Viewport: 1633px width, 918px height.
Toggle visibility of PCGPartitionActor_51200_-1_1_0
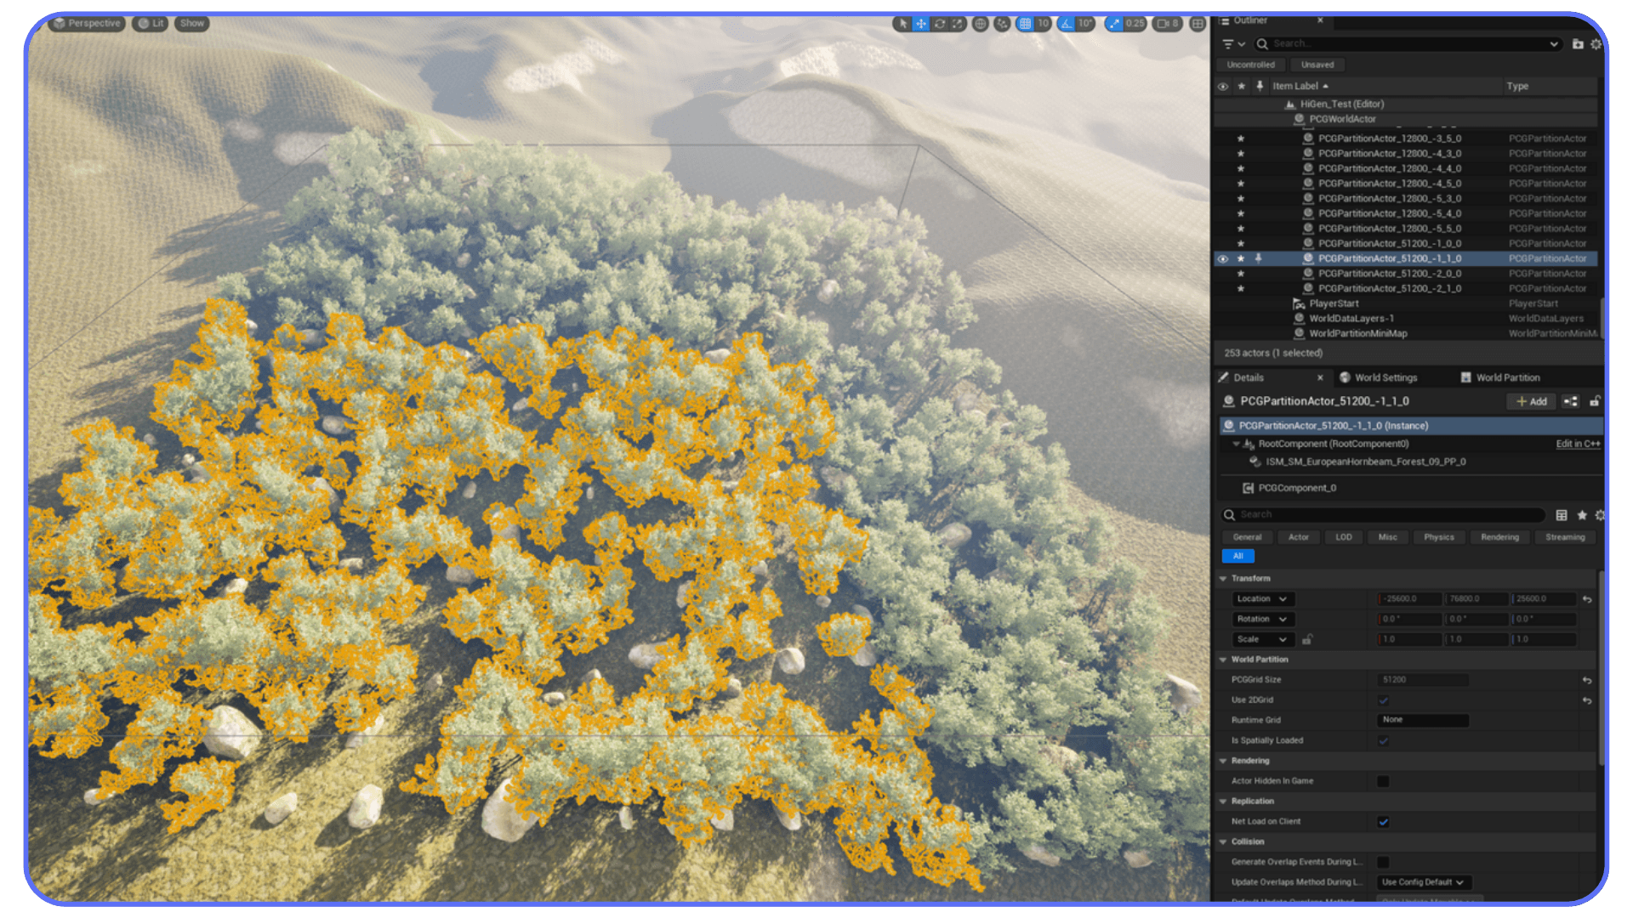1222,258
